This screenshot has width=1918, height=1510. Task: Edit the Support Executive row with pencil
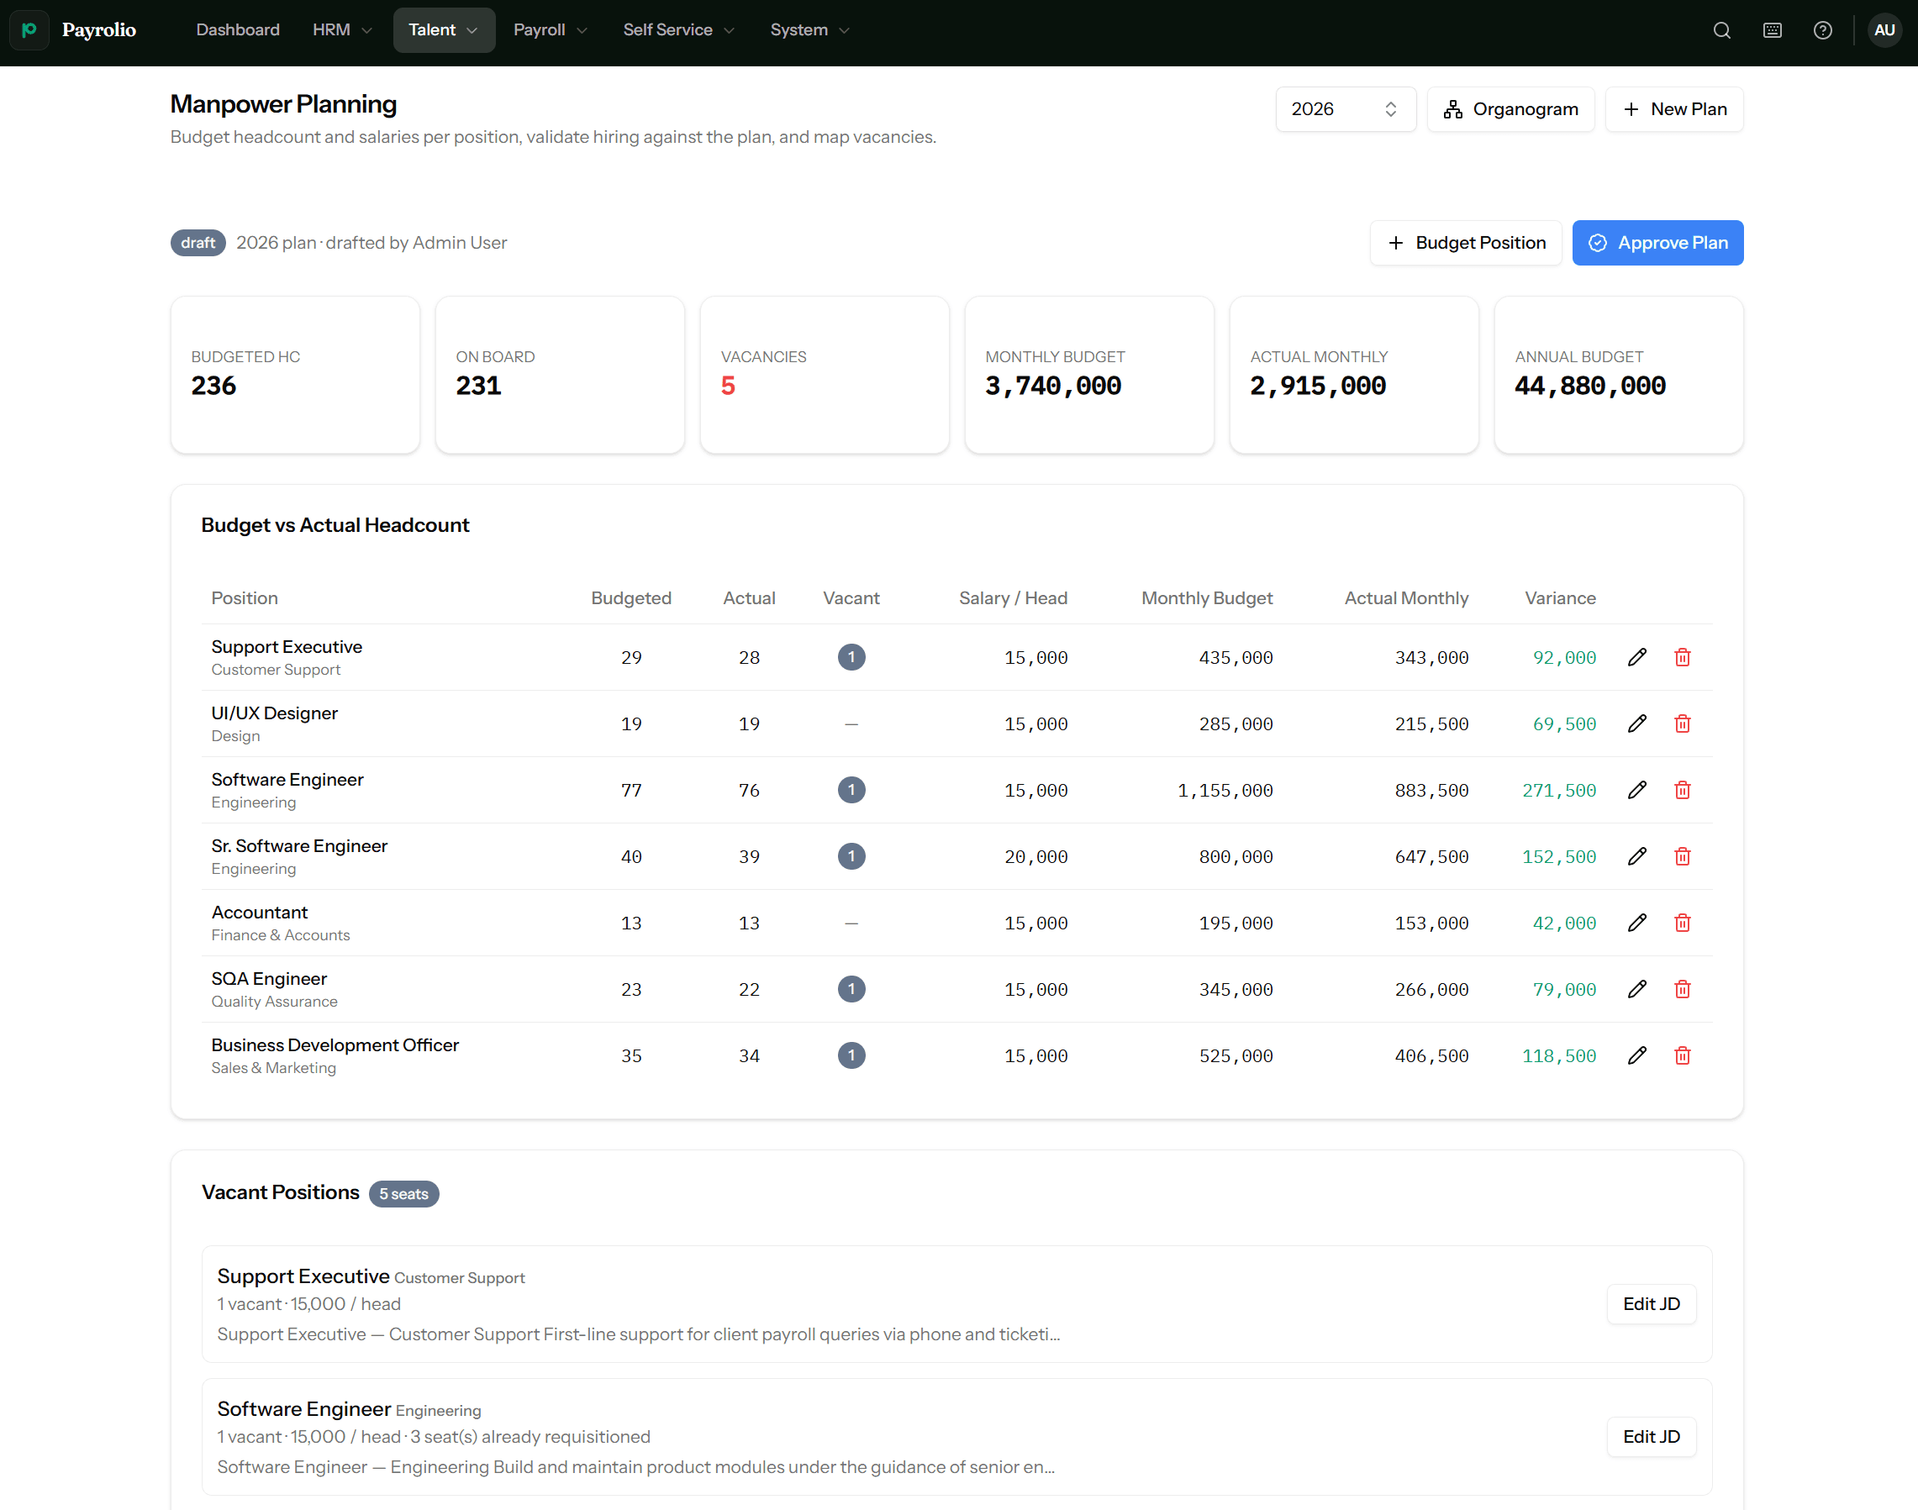tap(1636, 657)
